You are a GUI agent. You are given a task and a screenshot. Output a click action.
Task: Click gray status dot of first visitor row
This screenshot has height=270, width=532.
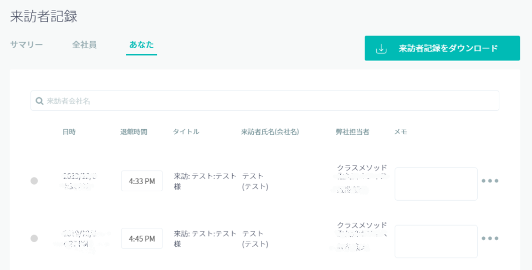[x=34, y=181]
